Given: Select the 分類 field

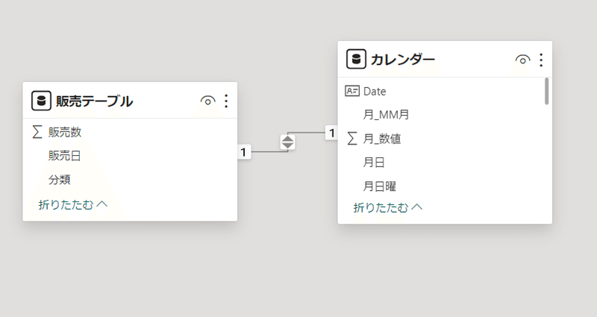Looking at the screenshot, I should point(130,179).
